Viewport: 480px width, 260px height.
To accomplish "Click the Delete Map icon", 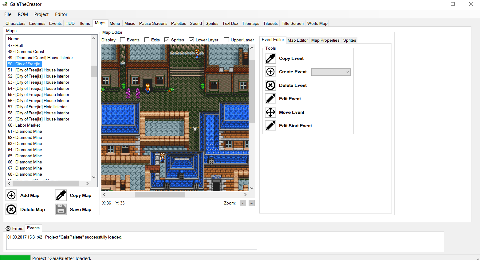I will [x=11, y=209].
